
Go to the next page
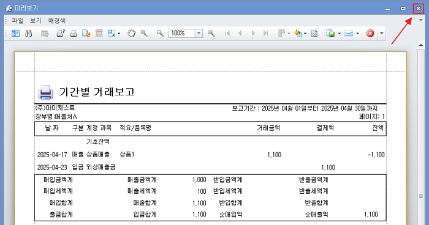pyautogui.click(x=253, y=33)
